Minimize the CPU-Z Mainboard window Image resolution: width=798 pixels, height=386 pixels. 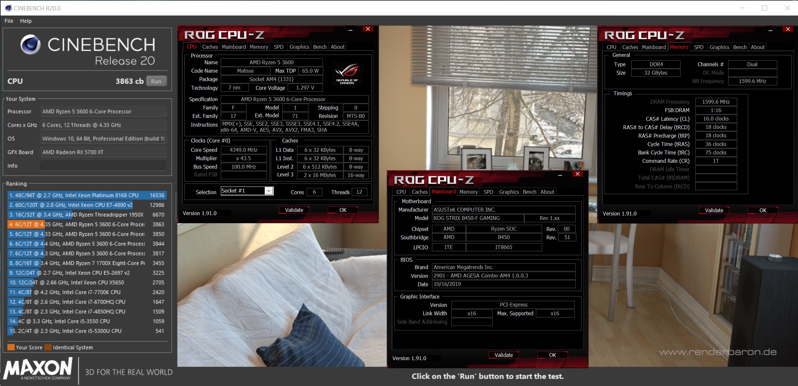click(560, 175)
